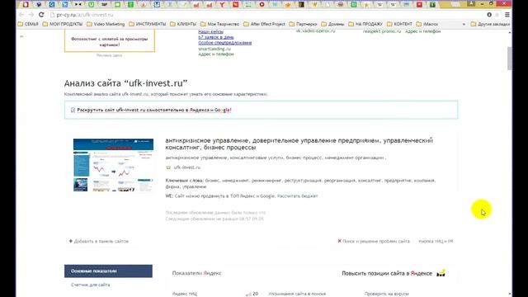Image resolution: width=528 pixels, height=297 pixels.
Task: Click the page info icon in address bar
Action: (52, 15)
